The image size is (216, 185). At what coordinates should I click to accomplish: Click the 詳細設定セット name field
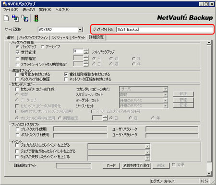click(73, 166)
